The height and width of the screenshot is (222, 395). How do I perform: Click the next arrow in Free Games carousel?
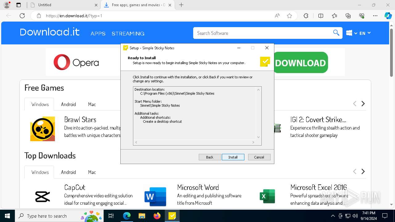(x=363, y=104)
